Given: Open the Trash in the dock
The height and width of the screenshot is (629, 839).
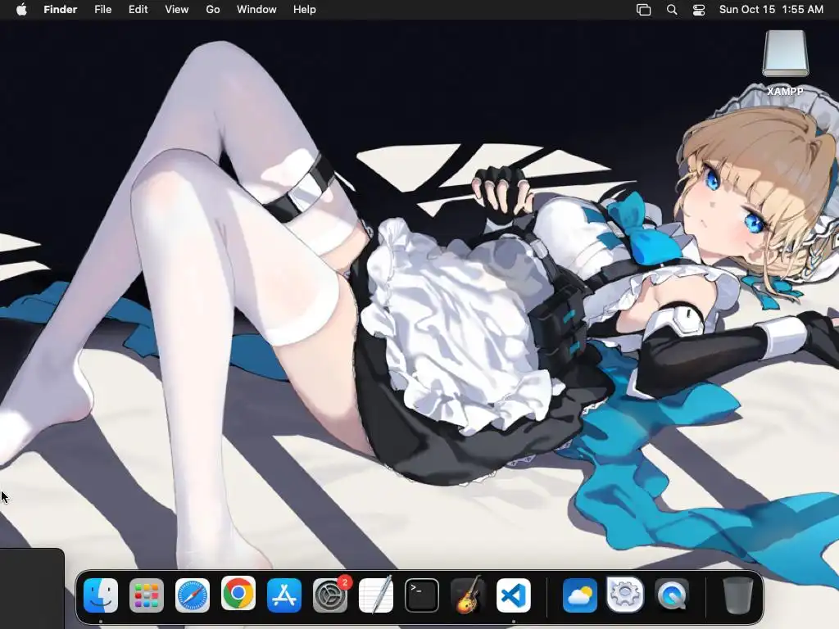Looking at the screenshot, I should 738,595.
